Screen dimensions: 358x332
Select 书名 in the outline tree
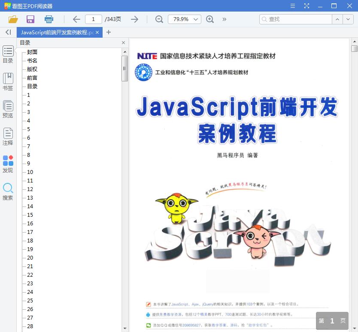coord(32,60)
